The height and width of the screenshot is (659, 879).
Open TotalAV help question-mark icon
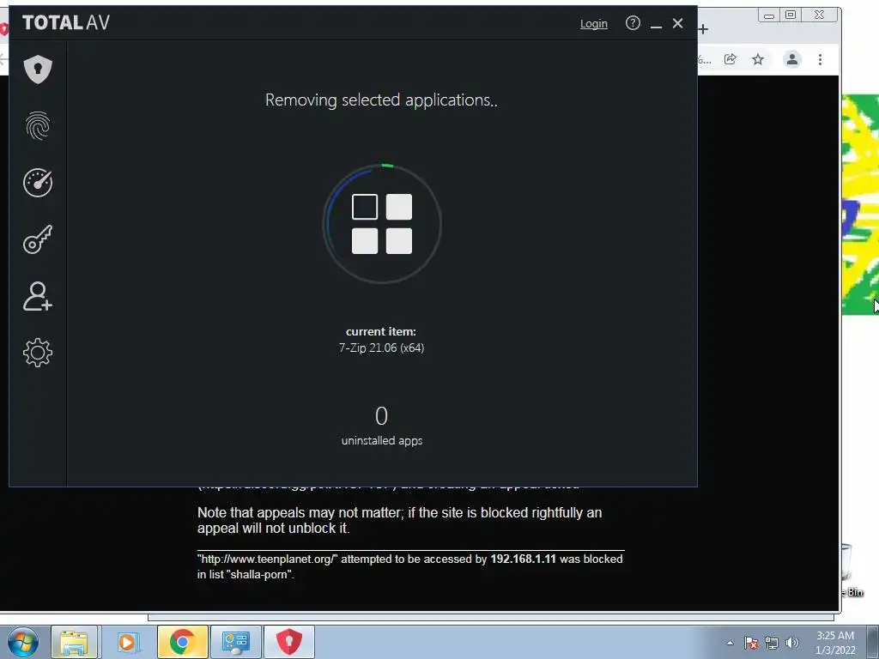[x=633, y=23]
